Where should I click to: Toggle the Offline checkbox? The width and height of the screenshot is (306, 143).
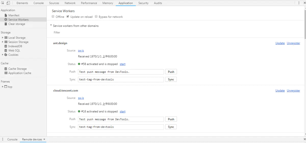pos(53,17)
